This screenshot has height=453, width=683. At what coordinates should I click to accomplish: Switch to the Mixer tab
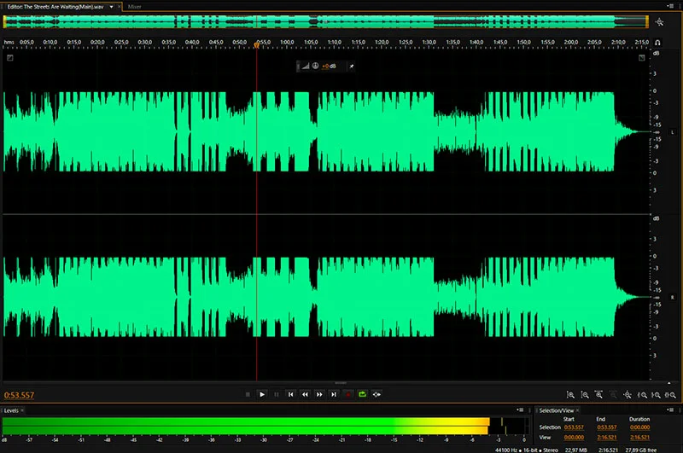[x=135, y=7]
